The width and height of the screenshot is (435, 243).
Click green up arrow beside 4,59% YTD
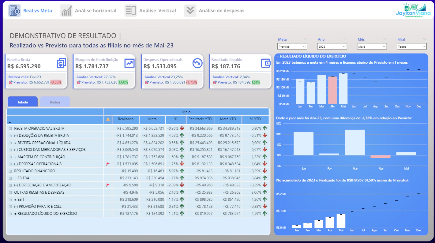265,214
